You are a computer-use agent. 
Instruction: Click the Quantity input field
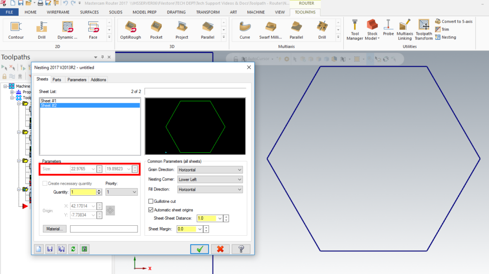(83, 192)
